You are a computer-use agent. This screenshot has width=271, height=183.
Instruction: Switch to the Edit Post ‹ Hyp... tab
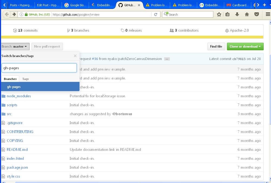pos(48,5)
